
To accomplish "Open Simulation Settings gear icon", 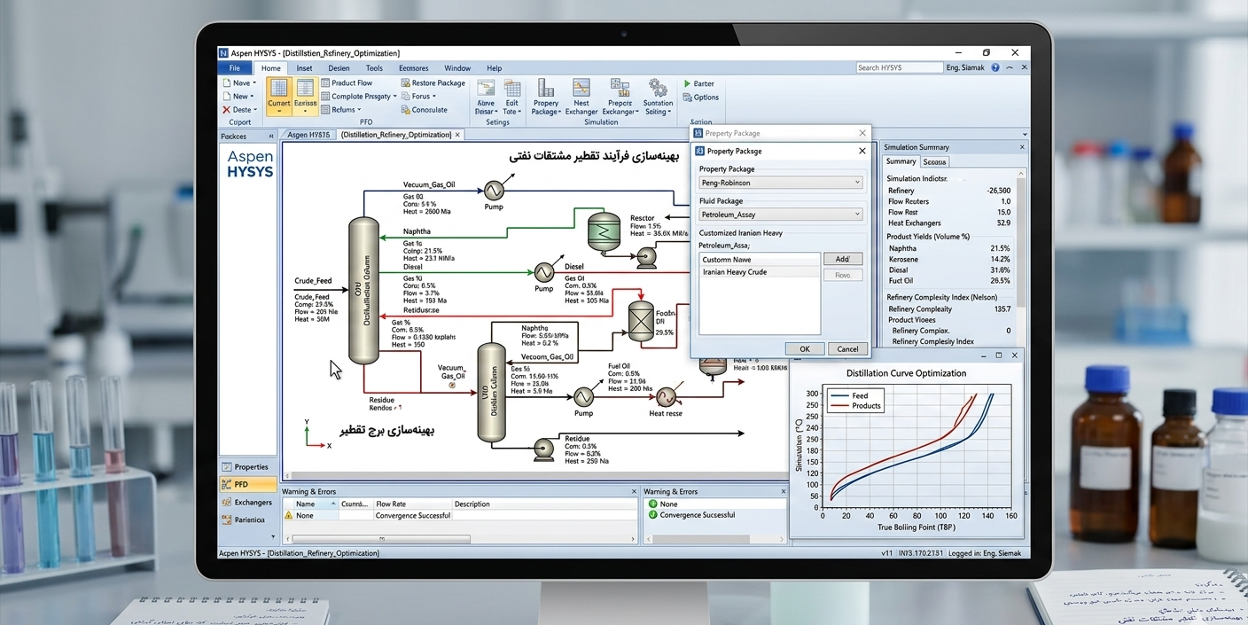I will click(658, 88).
